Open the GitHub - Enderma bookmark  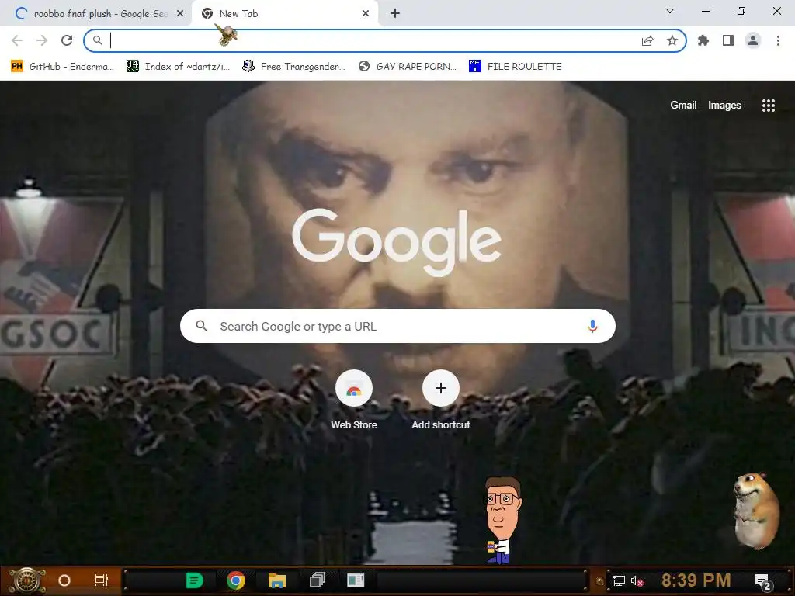(62, 67)
